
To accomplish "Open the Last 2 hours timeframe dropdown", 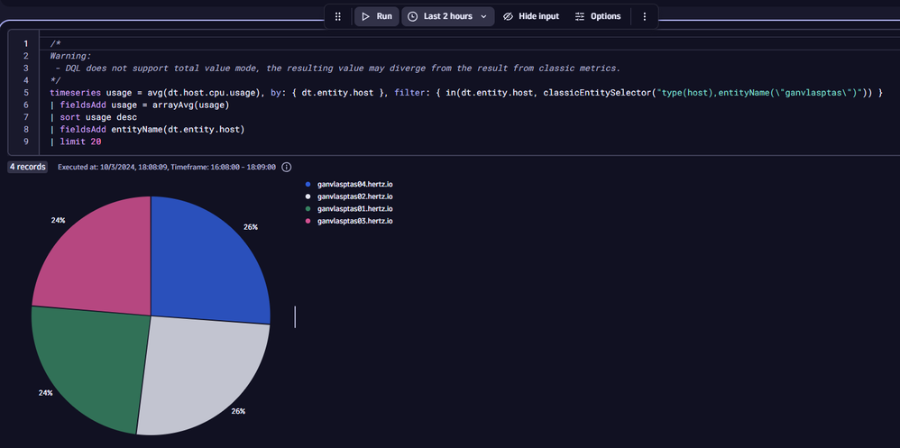I will tap(447, 16).
